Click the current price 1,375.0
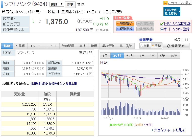The width and height of the screenshot is (193, 137). pos(57,22)
